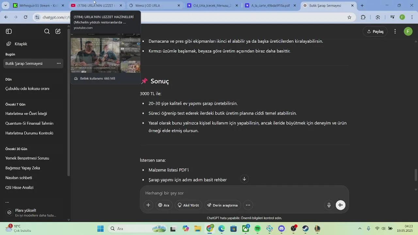The height and width of the screenshot is (235, 418).
Task: Start voice mode with waveform button
Action: click(341, 205)
